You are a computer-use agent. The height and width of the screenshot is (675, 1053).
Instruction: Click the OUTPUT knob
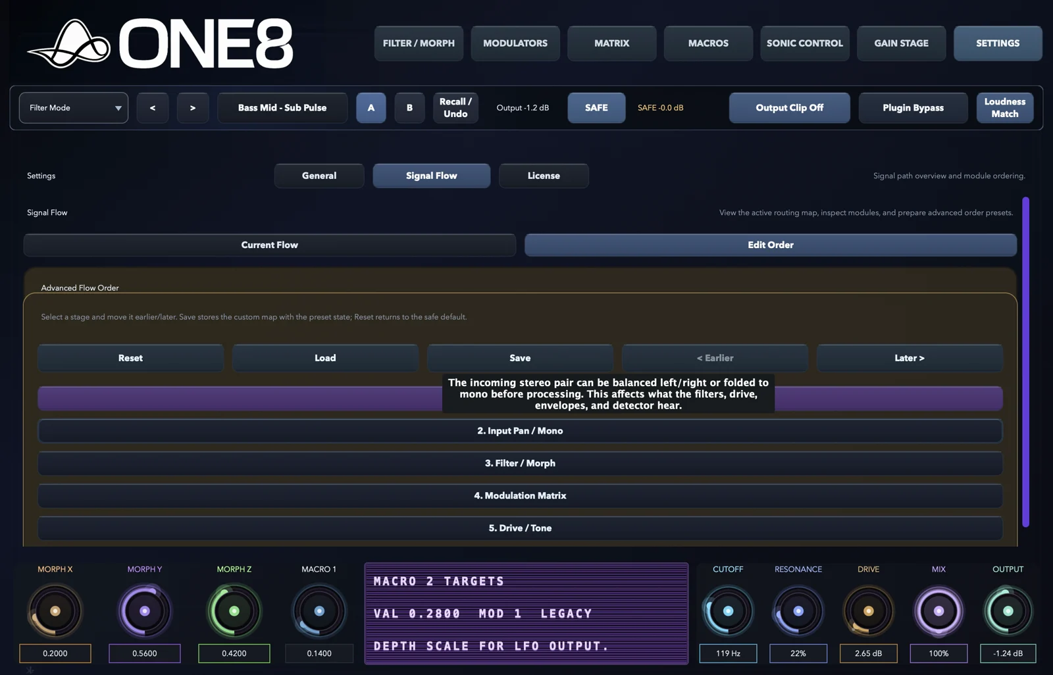click(x=1008, y=611)
